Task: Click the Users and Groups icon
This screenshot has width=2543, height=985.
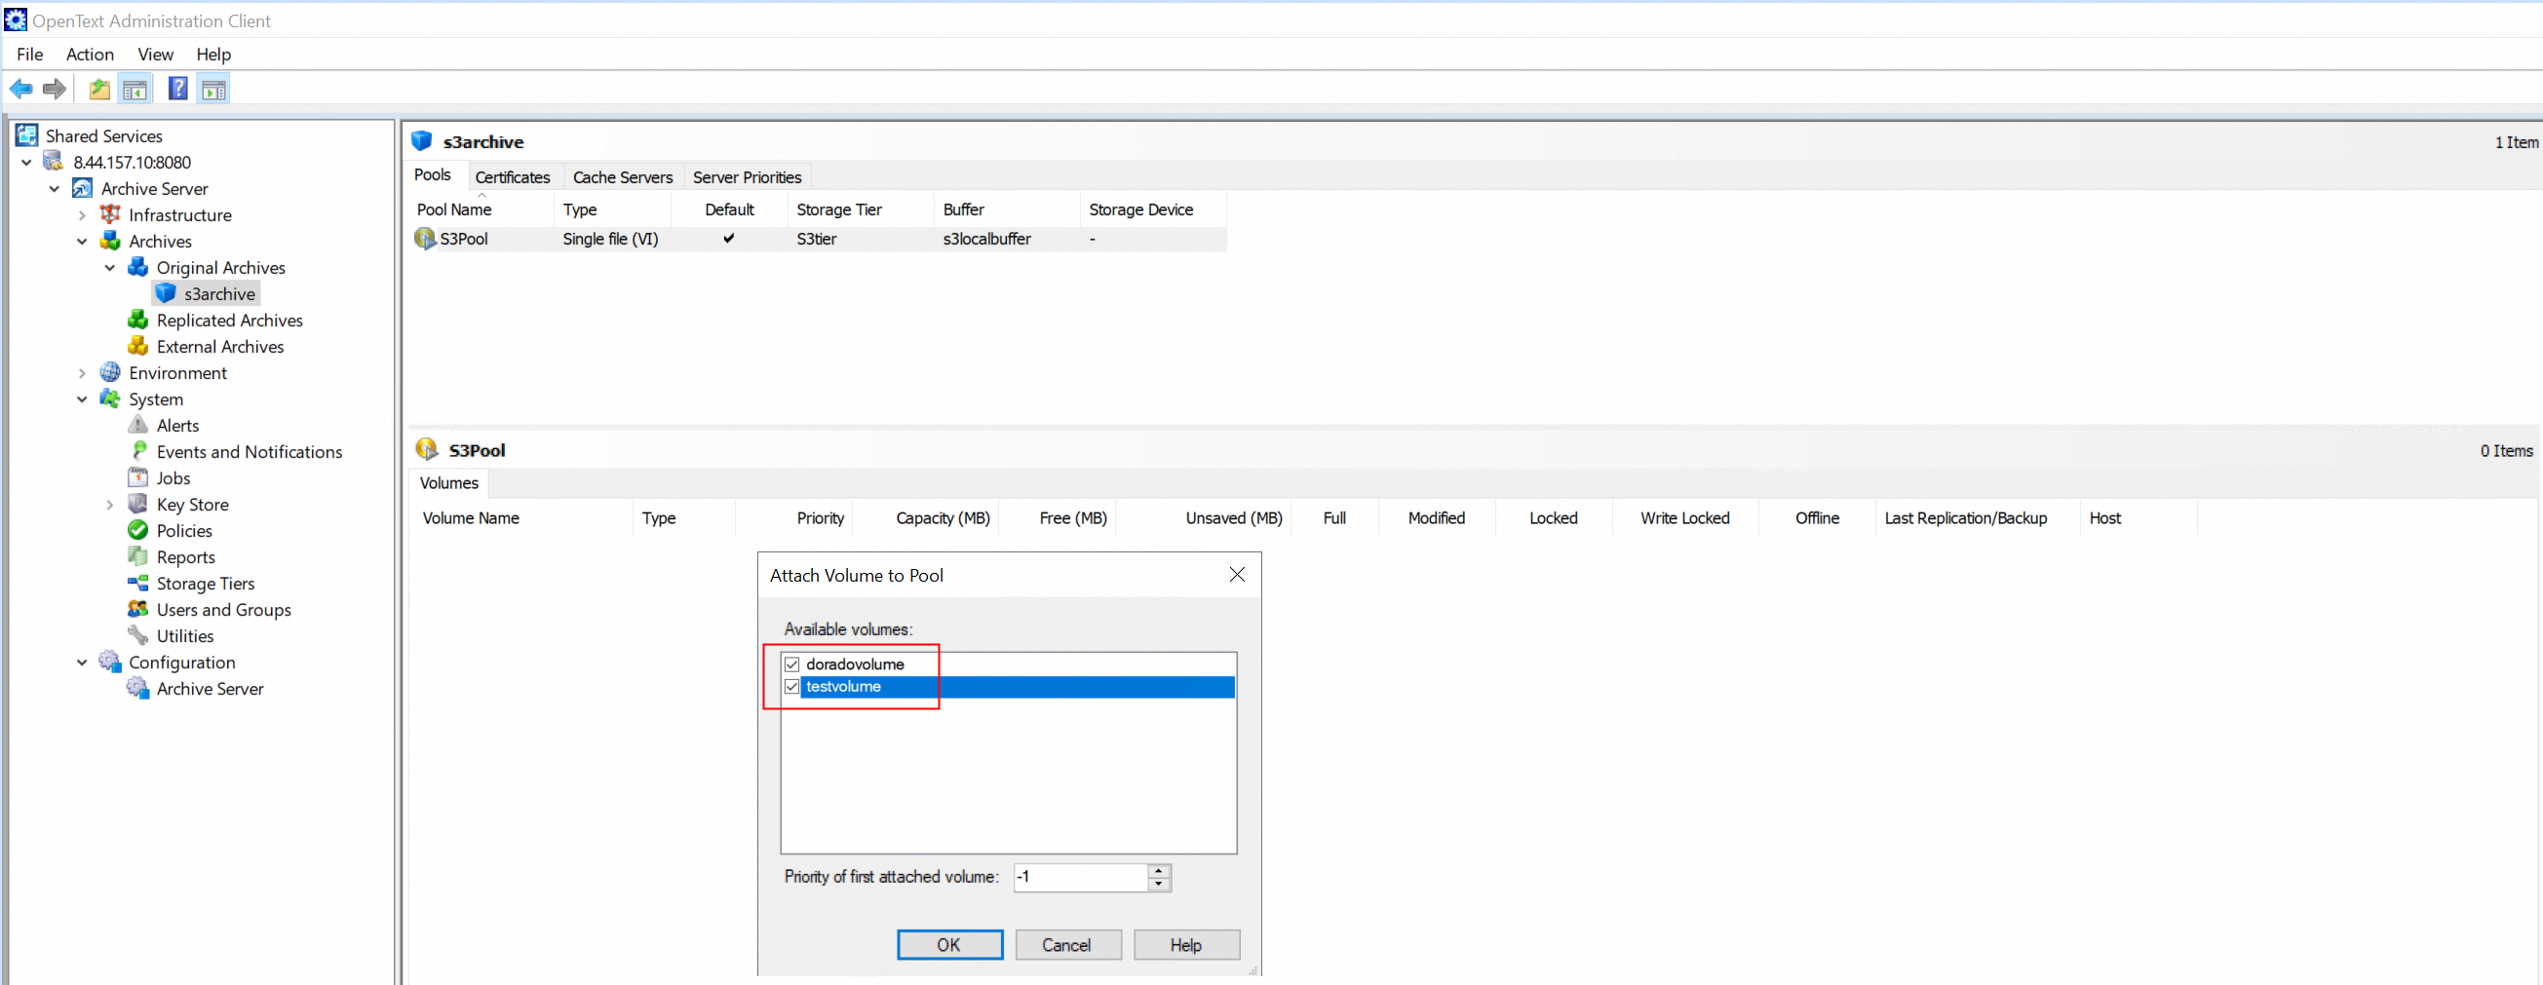Action: click(138, 609)
